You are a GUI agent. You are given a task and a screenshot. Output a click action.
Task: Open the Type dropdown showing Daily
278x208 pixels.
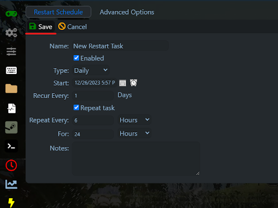click(91, 70)
